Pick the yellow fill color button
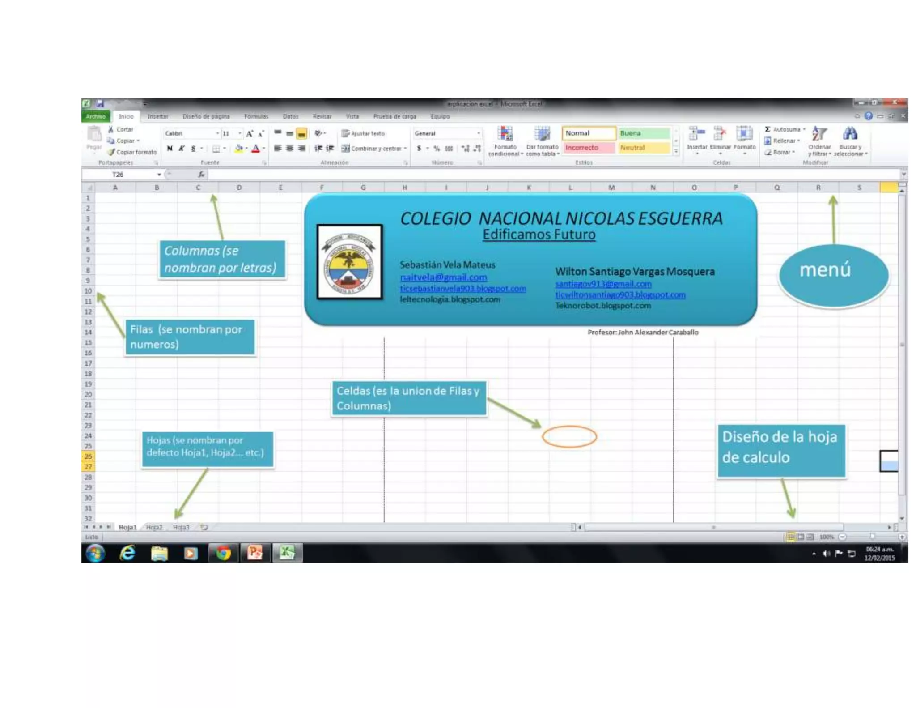916x708 pixels. [239, 149]
